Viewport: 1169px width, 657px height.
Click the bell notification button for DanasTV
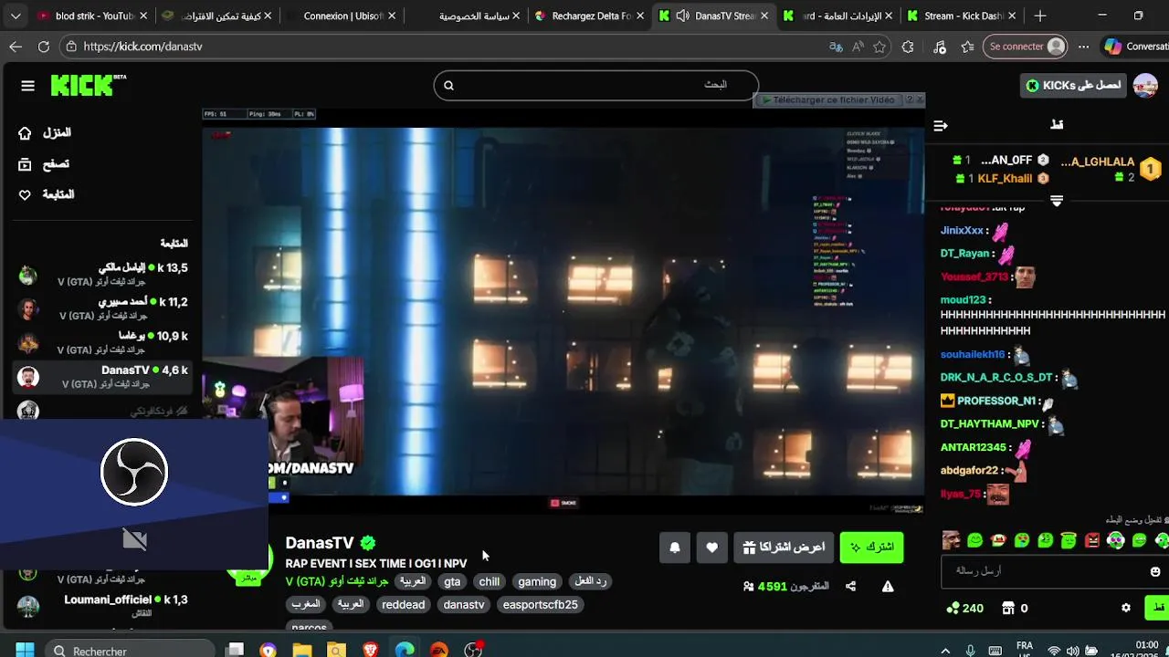pos(675,547)
